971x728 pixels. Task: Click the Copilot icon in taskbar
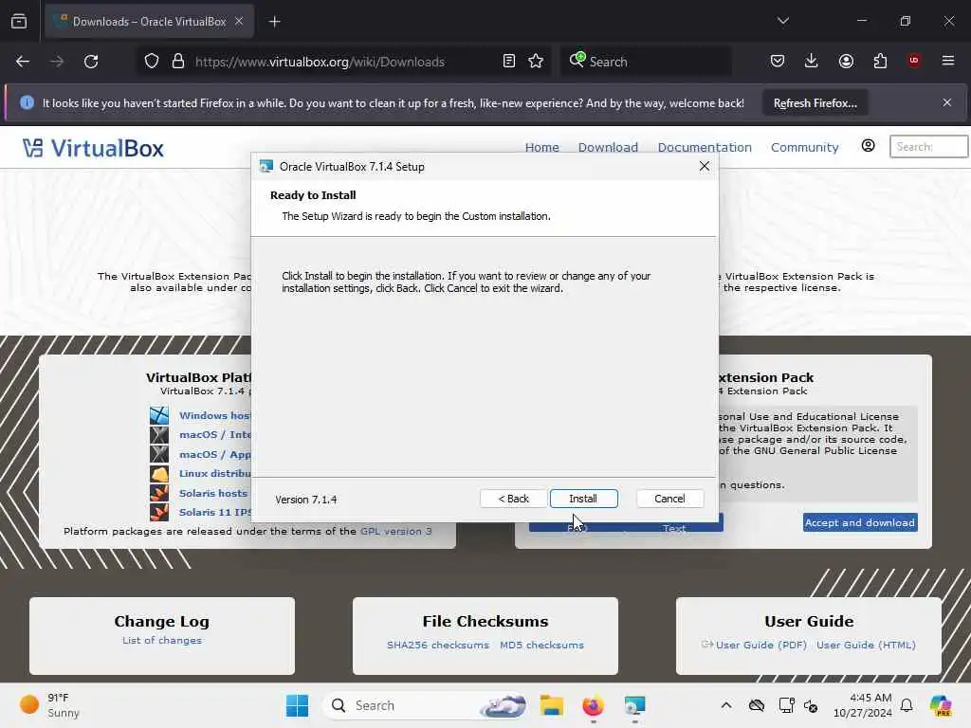(942, 705)
